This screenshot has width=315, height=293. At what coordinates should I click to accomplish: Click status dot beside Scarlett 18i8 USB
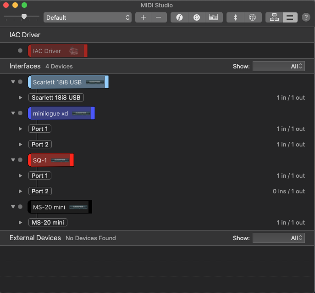(20, 82)
